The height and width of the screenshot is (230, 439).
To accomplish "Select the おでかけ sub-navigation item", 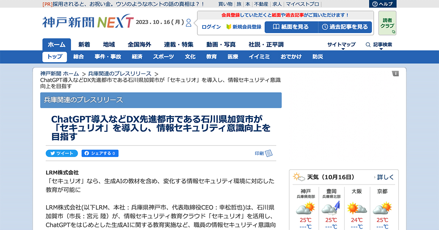I will click(x=291, y=57).
